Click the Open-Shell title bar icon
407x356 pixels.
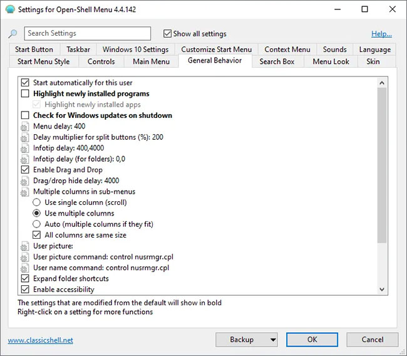coord(9,9)
